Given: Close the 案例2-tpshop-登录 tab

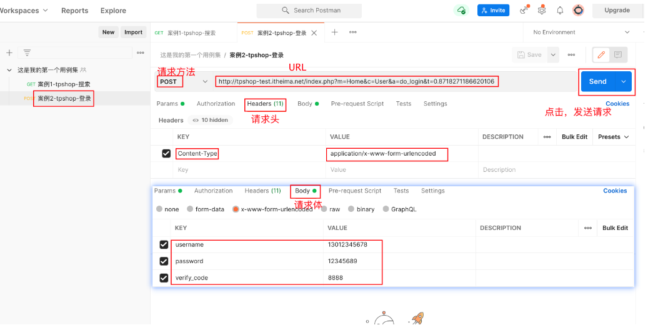Looking at the screenshot, I should pos(314,33).
